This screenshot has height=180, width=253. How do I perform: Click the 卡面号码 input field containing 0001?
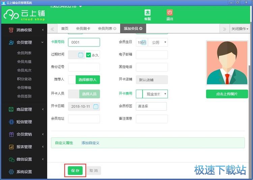(x=84, y=42)
